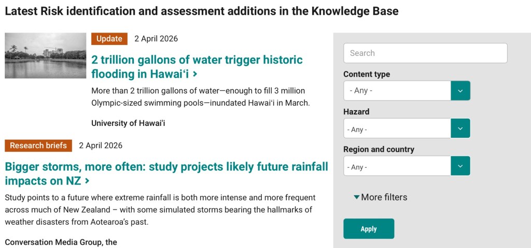Click chevron icon after NZ storms title
The width and height of the screenshot is (531, 248).
pos(87,181)
